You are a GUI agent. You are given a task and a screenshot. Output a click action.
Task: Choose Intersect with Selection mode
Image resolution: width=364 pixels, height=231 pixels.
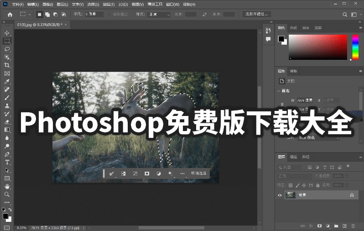63,15
